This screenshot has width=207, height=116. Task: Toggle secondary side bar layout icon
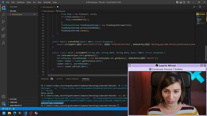pyautogui.click(x=184, y=2)
